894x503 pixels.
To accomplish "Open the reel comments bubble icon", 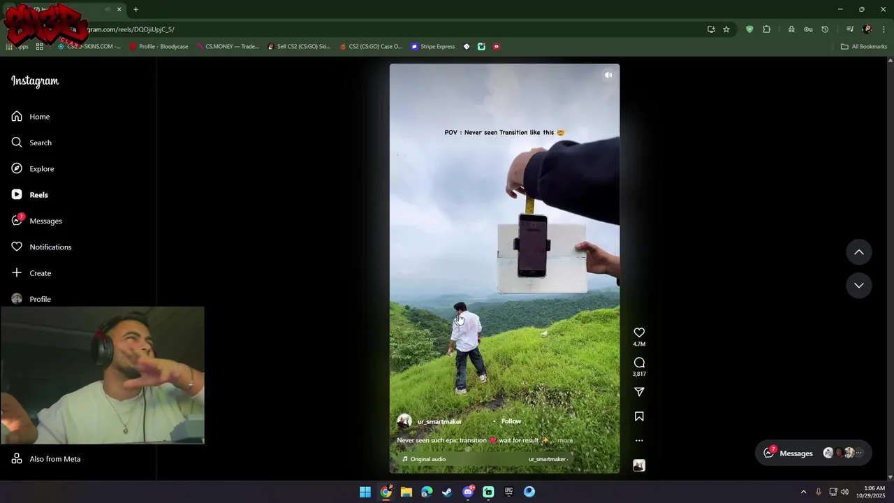I will (x=639, y=363).
